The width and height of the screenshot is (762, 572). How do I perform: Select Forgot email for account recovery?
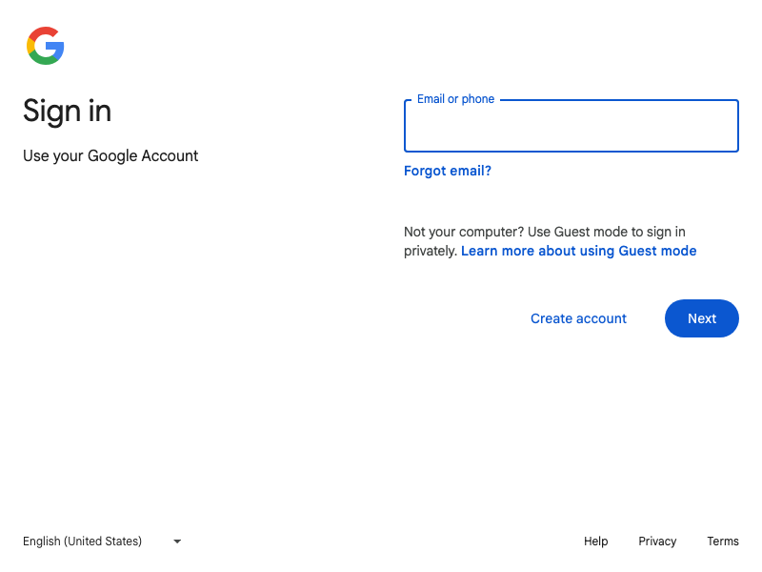pyautogui.click(x=448, y=171)
